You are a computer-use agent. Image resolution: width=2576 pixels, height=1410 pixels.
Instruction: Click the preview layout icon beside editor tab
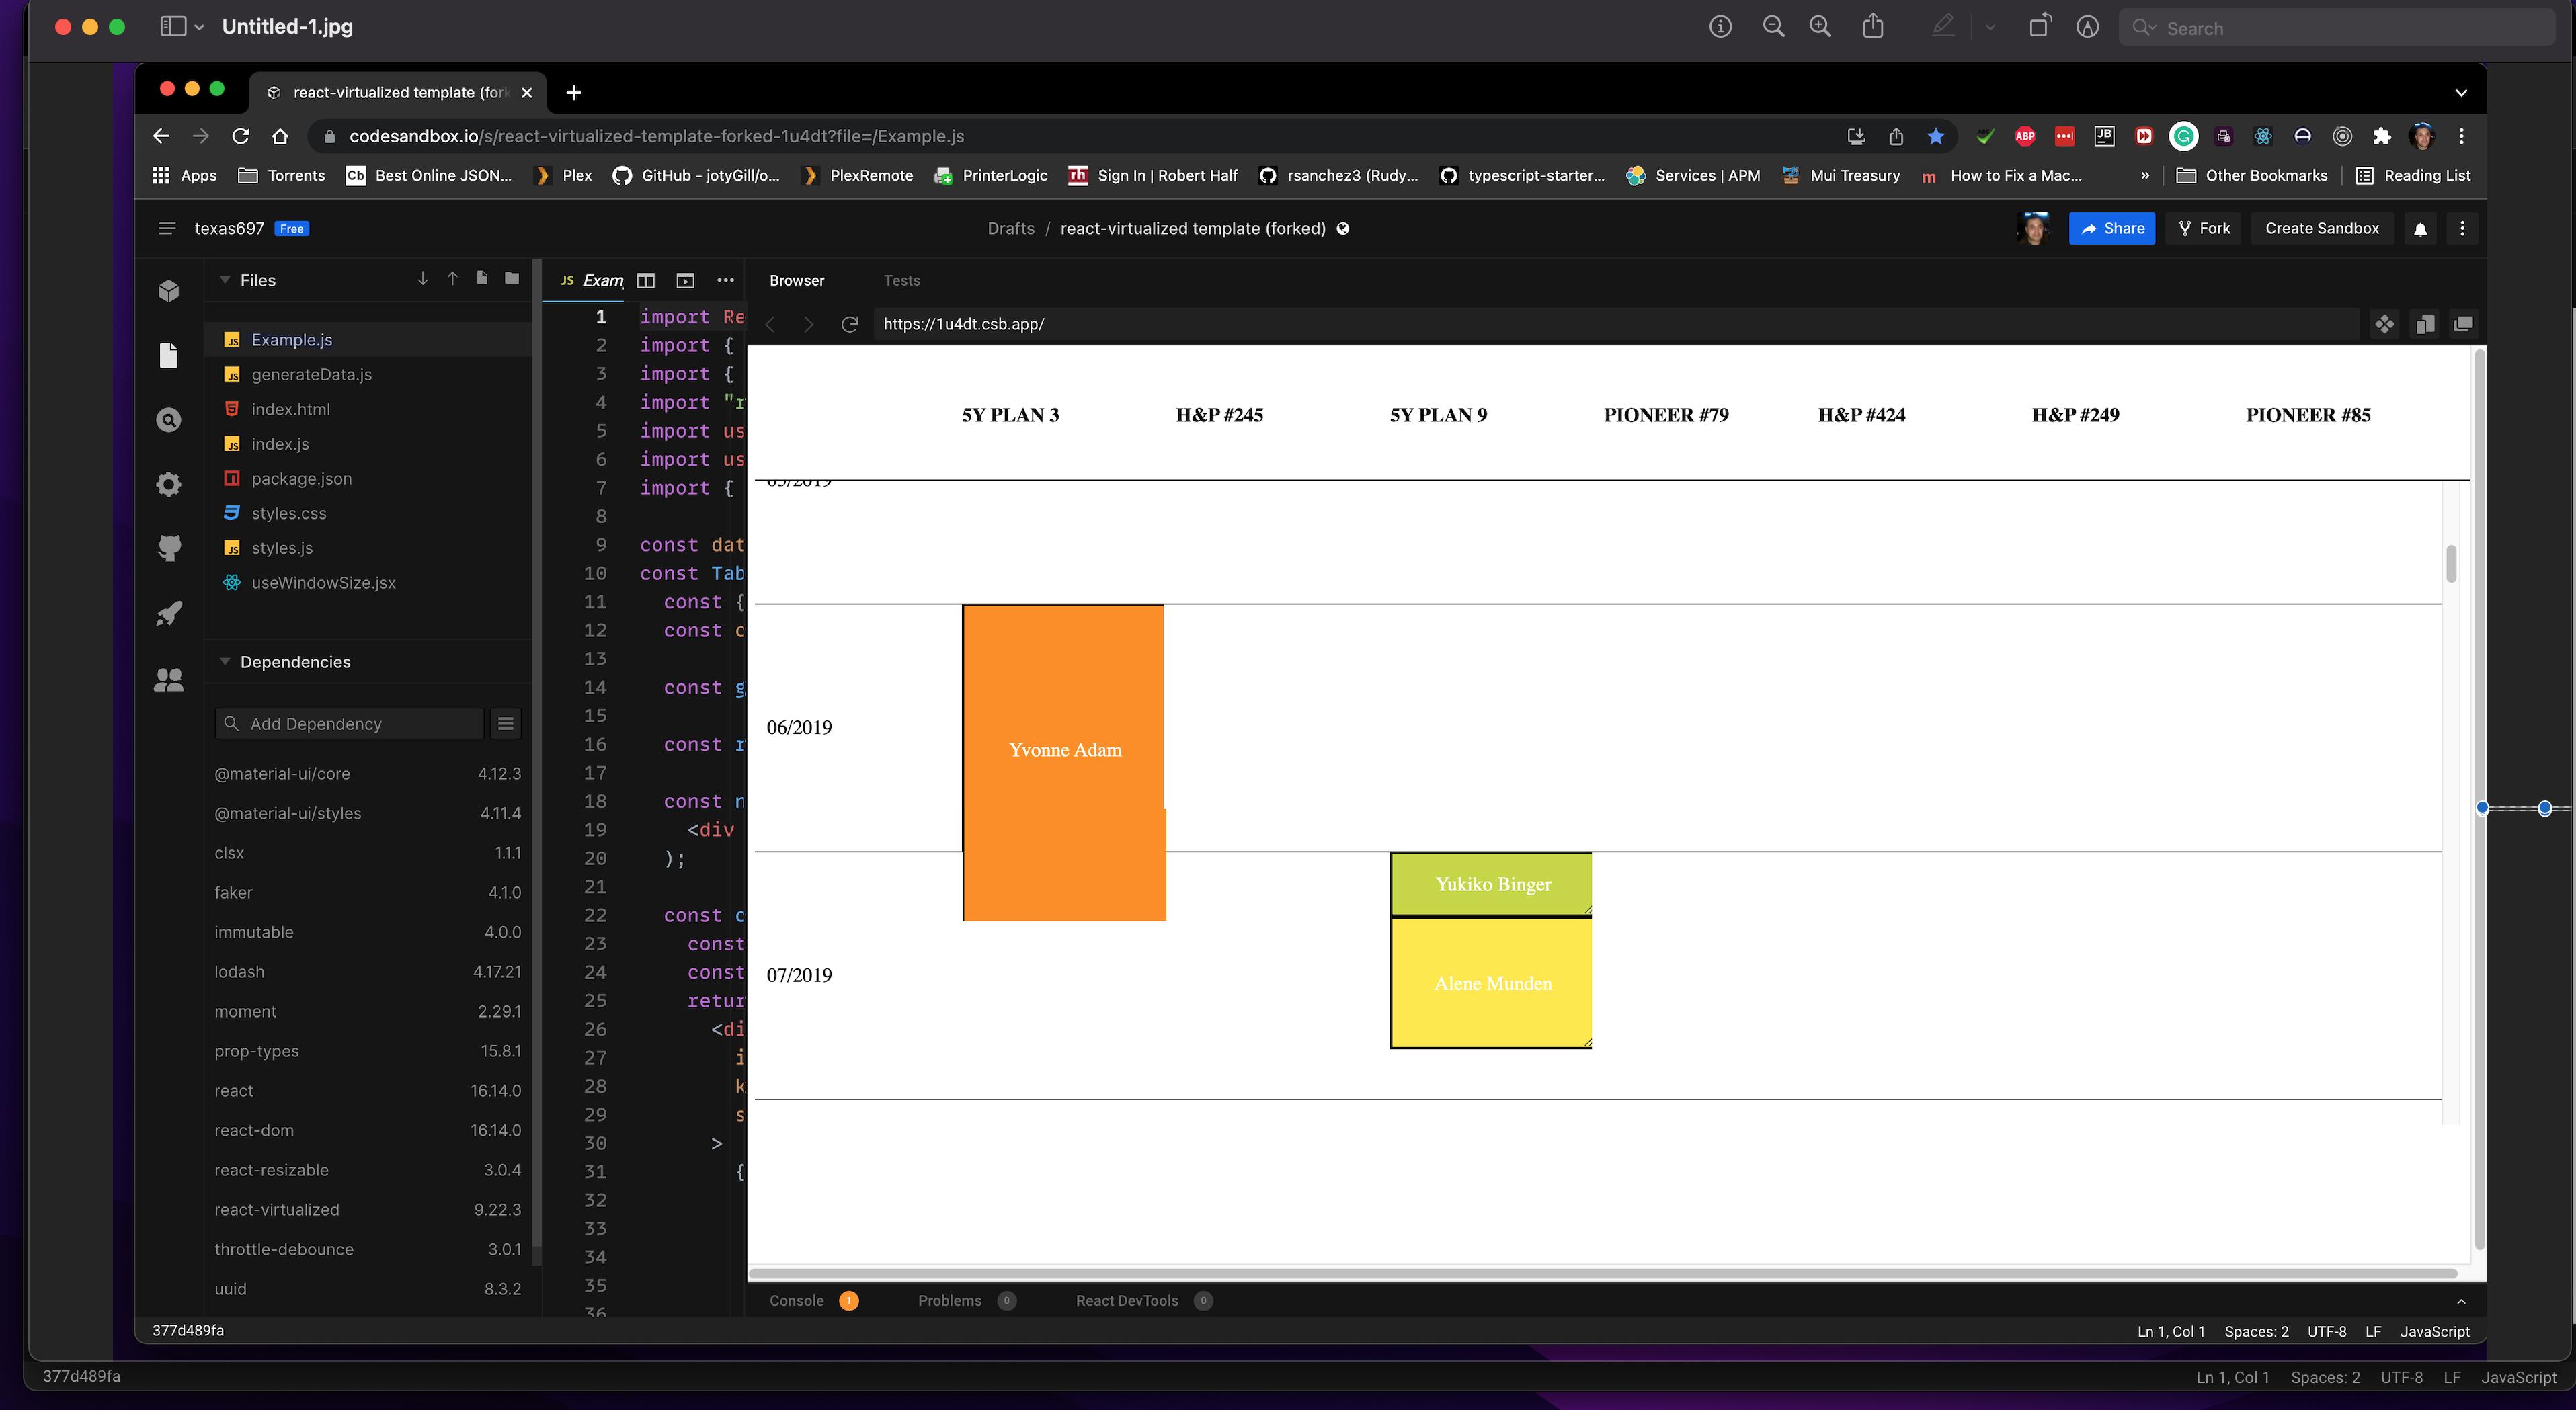tap(685, 281)
